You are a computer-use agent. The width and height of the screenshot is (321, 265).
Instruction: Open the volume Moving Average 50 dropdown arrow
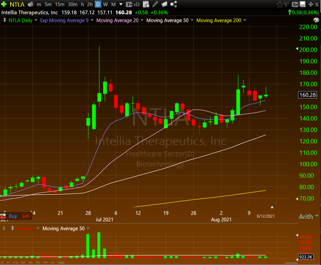[88, 228]
